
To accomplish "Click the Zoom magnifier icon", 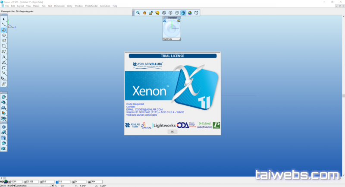I will pos(138,13).
